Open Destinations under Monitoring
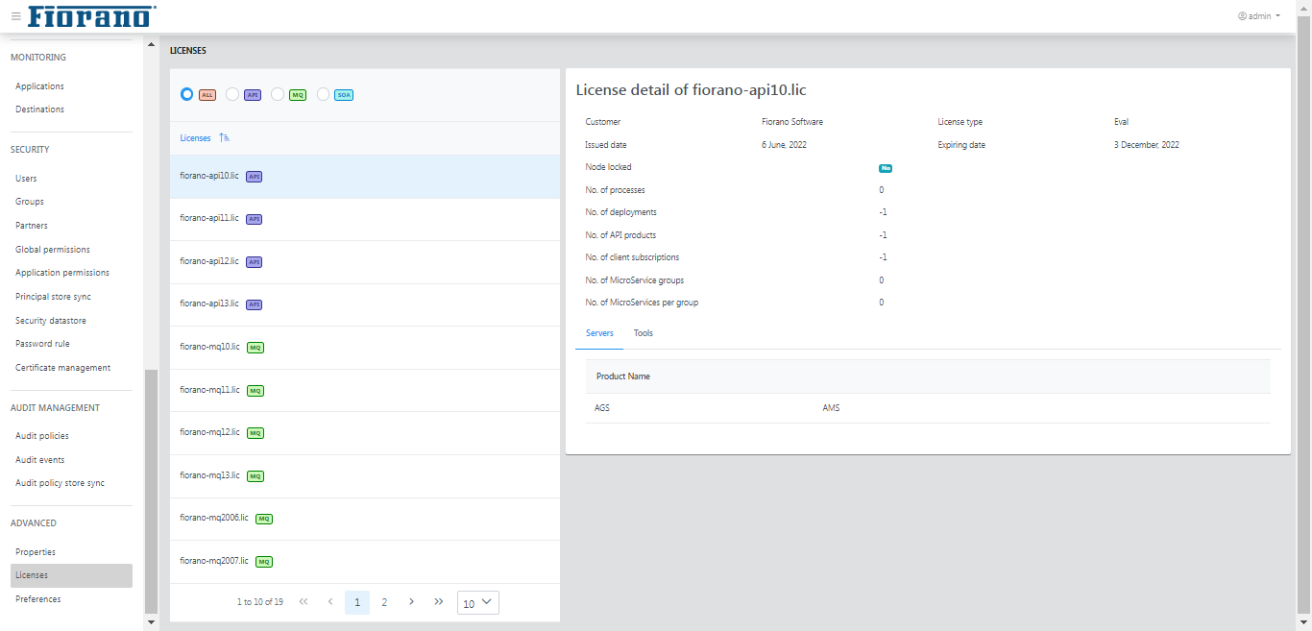Screen dimensions: 1312x631 tap(40, 109)
